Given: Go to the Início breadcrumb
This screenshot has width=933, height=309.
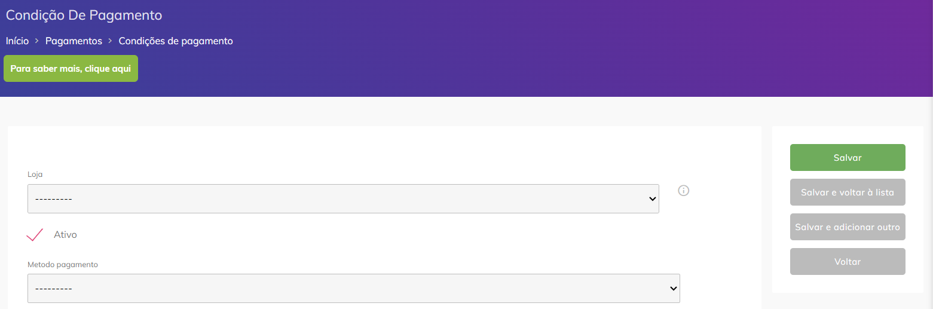Looking at the screenshot, I should [x=17, y=41].
